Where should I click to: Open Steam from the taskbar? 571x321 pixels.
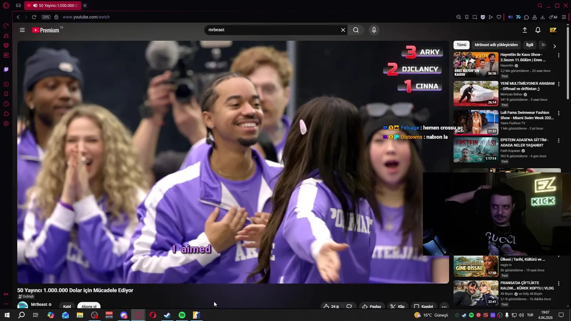167,315
